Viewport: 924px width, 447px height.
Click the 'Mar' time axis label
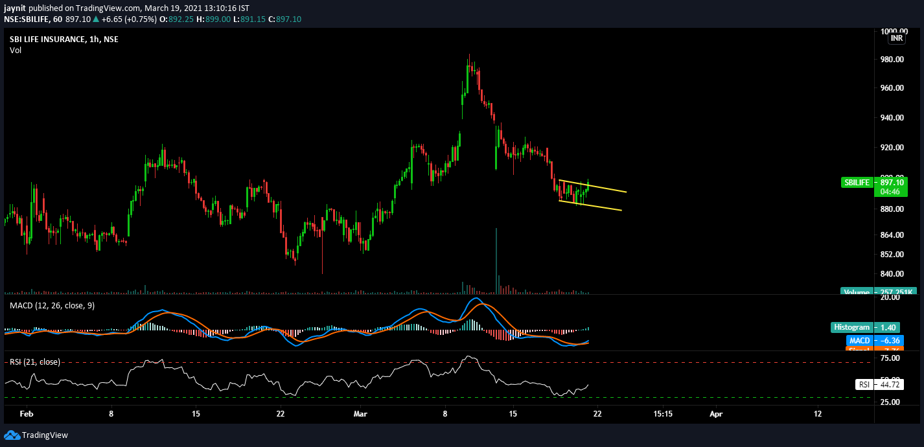coord(360,413)
